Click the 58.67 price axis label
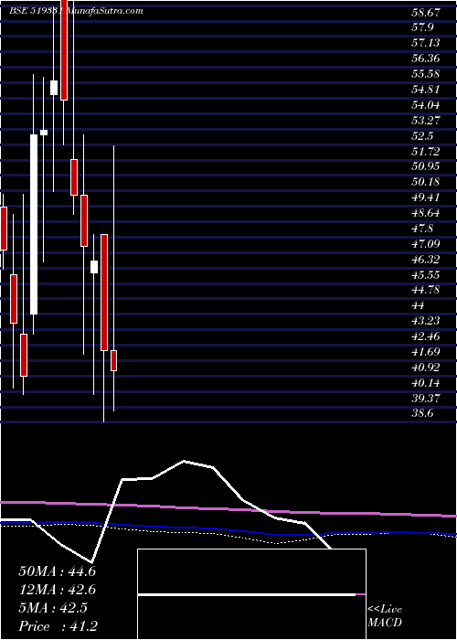This screenshot has width=457, height=640. [x=426, y=13]
